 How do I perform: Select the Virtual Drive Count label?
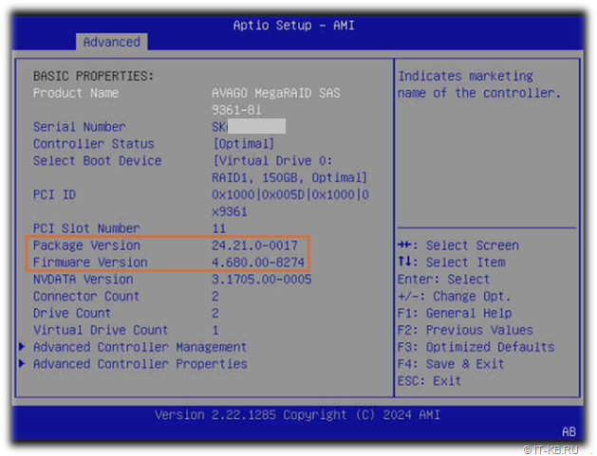click(101, 330)
